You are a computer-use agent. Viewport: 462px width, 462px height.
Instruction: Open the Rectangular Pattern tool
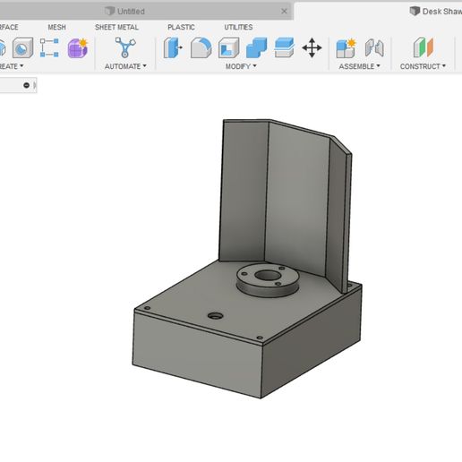(49, 47)
